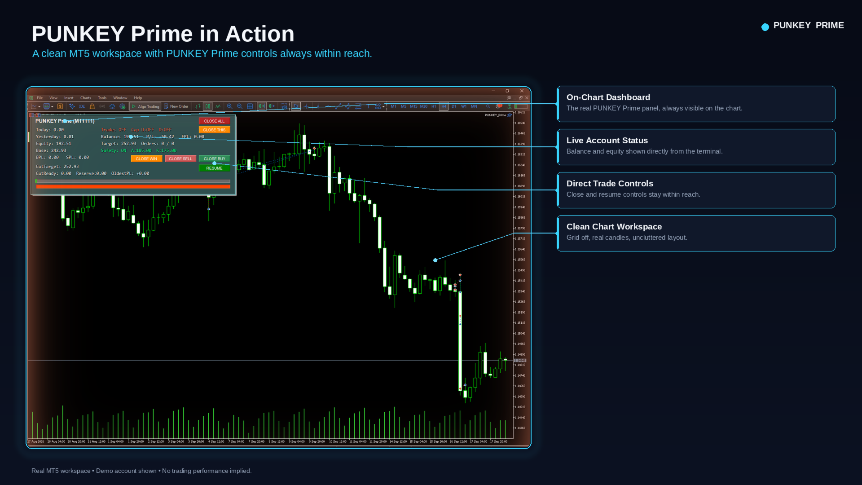Expand the chart type dropdown arrow
This screenshot has height=485, width=862.
click(40, 107)
